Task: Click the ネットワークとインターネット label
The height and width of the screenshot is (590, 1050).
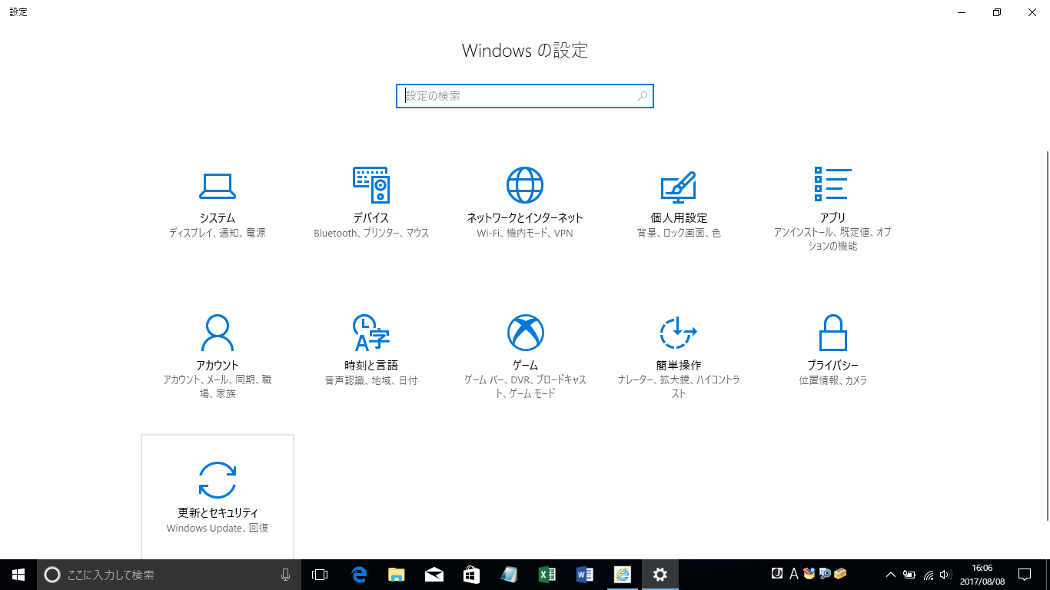Action: tap(525, 218)
